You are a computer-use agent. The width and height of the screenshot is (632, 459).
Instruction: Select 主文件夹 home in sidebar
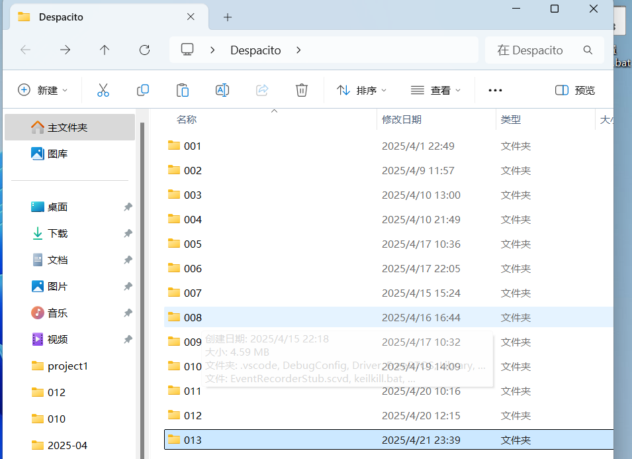click(x=69, y=127)
